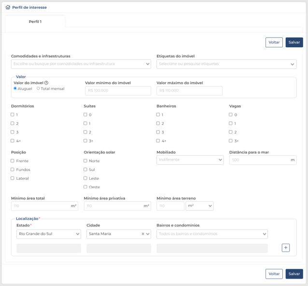Open the Bairros e condomínios dropdown
The image size is (308, 286).
click(x=212, y=234)
